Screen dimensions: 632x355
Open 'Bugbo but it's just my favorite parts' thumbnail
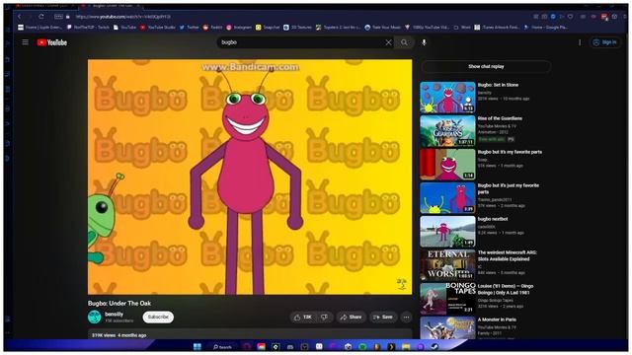point(447,197)
